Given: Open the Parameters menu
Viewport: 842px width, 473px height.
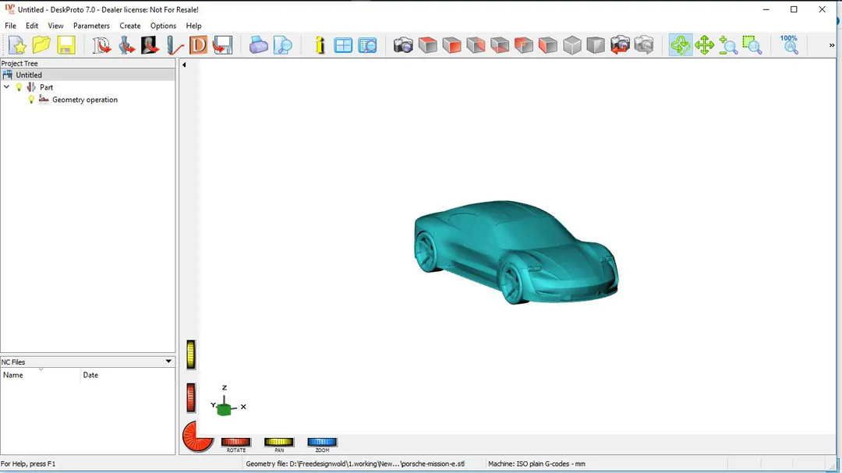Looking at the screenshot, I should pyautogui.click(x=91, y=26).
